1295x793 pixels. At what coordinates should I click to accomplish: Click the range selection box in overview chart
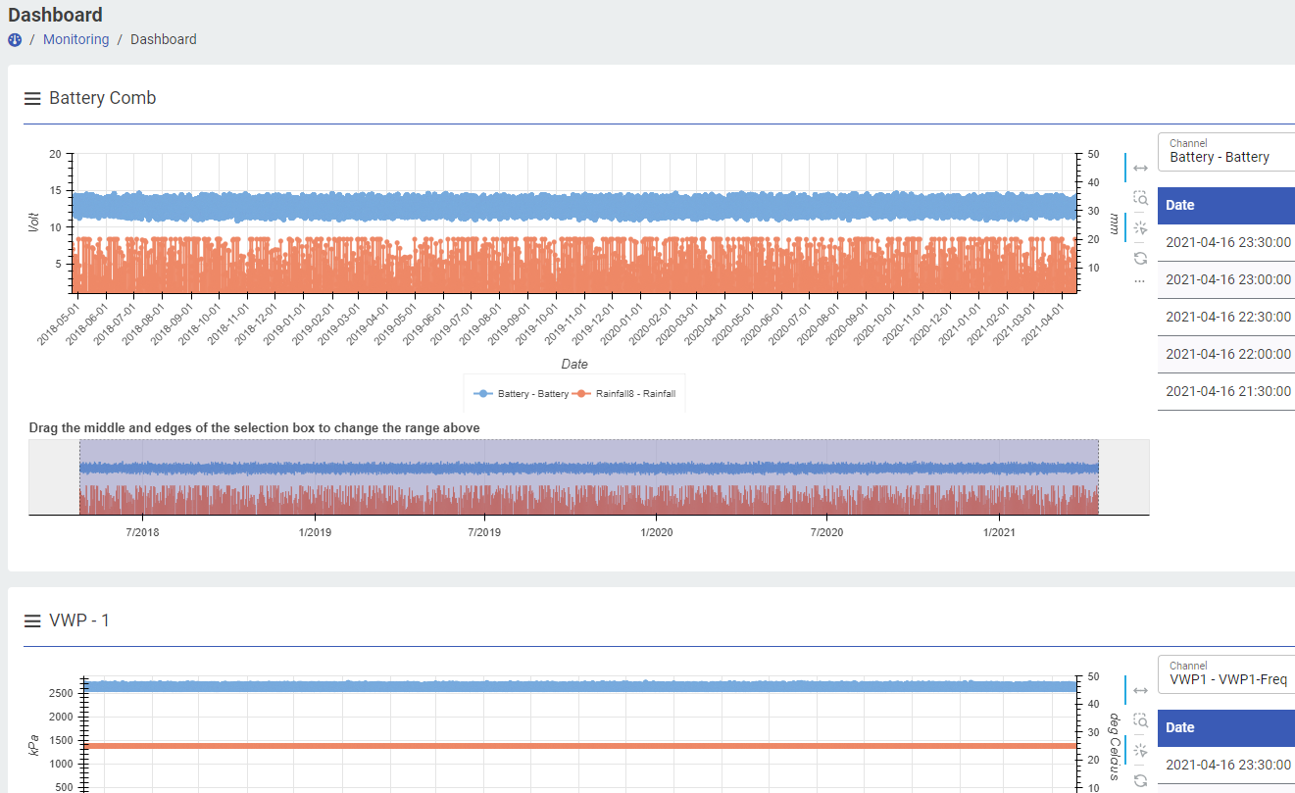[588, 477]
